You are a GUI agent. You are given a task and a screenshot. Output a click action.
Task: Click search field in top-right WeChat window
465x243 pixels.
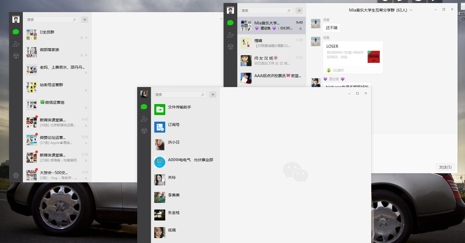pyautogui.click(x=263, y=11)
